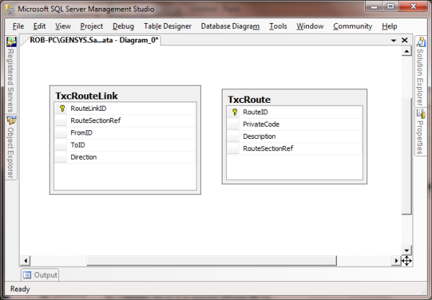Click the Object Explorer panel icon

(x=12, y=120)
